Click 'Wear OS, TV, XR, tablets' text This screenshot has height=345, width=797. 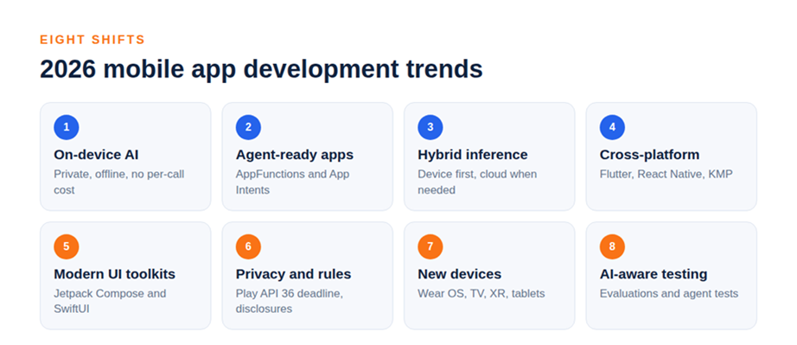(481, 294)
